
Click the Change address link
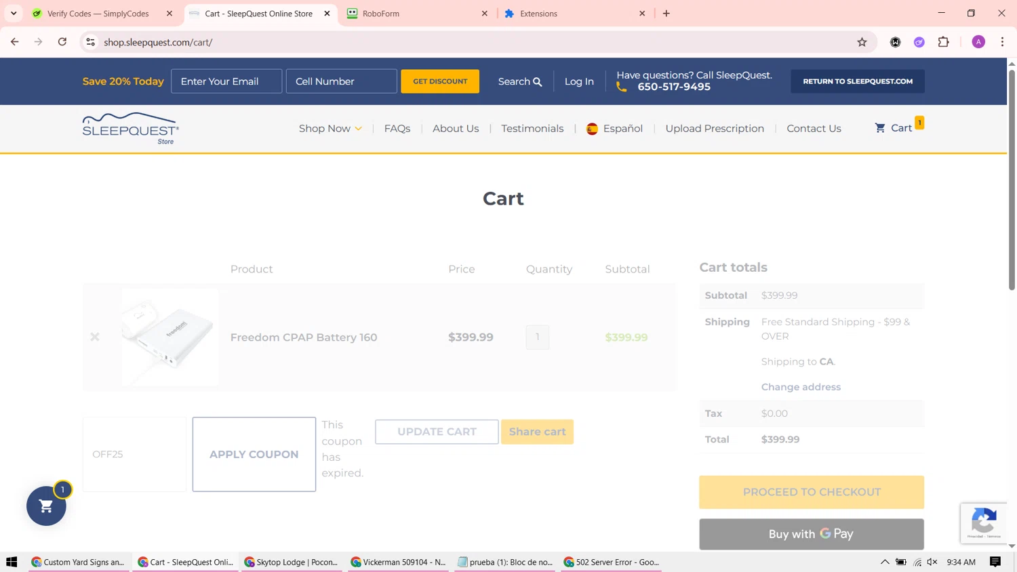click(x=801, y=387)
